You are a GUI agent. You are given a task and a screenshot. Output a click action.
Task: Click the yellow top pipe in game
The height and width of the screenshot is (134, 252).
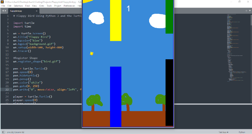point(116,21)
